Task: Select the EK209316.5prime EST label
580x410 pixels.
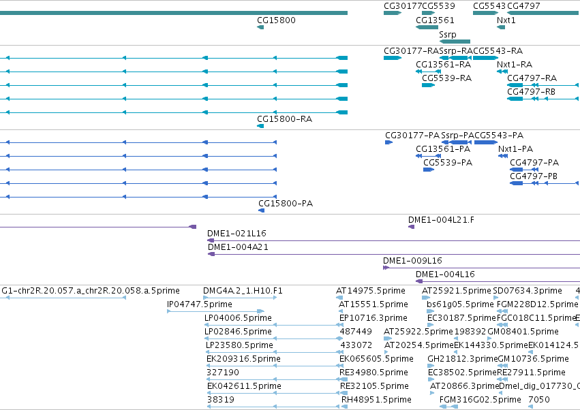Action: (x=243, y=360)
